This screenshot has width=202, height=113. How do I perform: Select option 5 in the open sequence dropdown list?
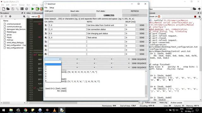tap(53, 74)
